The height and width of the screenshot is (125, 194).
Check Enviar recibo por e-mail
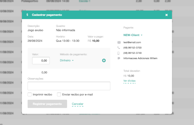(x=59, y=95)
